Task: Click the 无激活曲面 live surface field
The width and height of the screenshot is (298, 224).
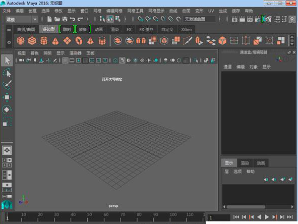Action: coord(199,19)
